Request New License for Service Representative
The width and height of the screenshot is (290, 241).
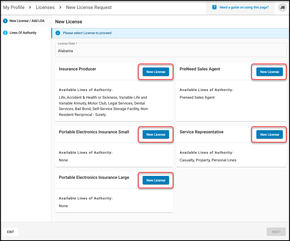(269, 134)
